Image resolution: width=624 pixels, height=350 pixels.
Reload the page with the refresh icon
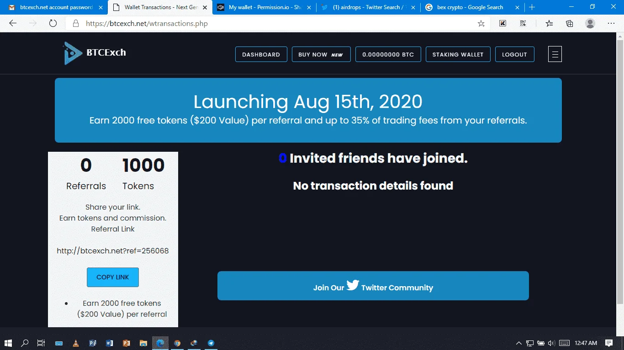tap(53, 23)
